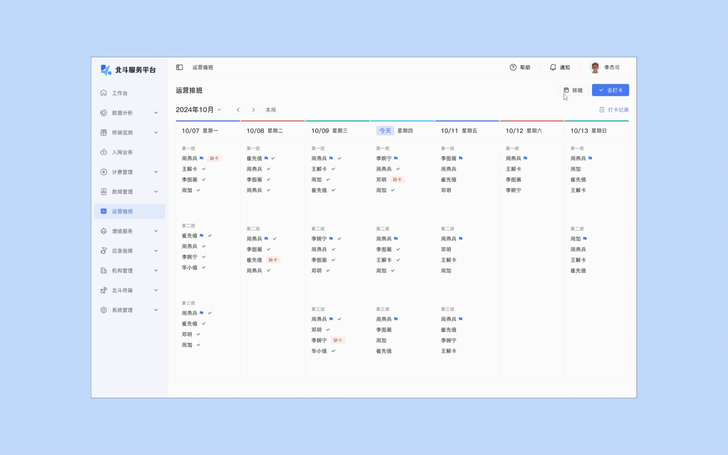Click the 排班 button
Image resolution: width=728 pixels, height=455 pixels.
pos(573,90)
